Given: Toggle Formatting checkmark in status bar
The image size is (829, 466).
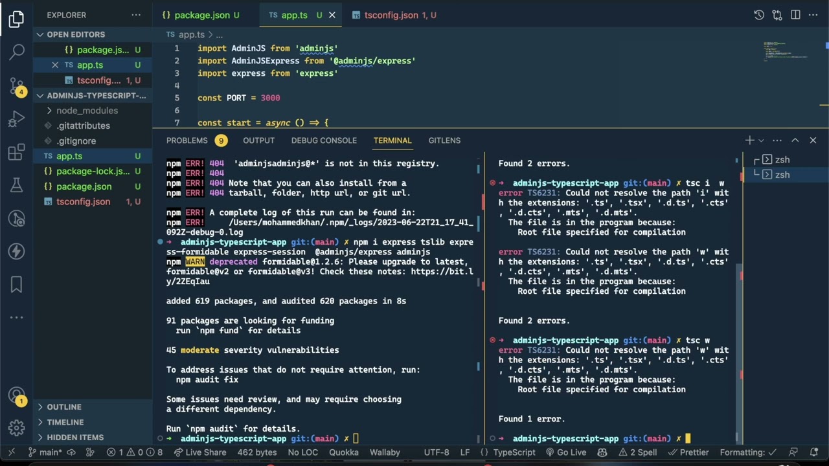Looking at the screenshot, I should click(x=747, y=452).
